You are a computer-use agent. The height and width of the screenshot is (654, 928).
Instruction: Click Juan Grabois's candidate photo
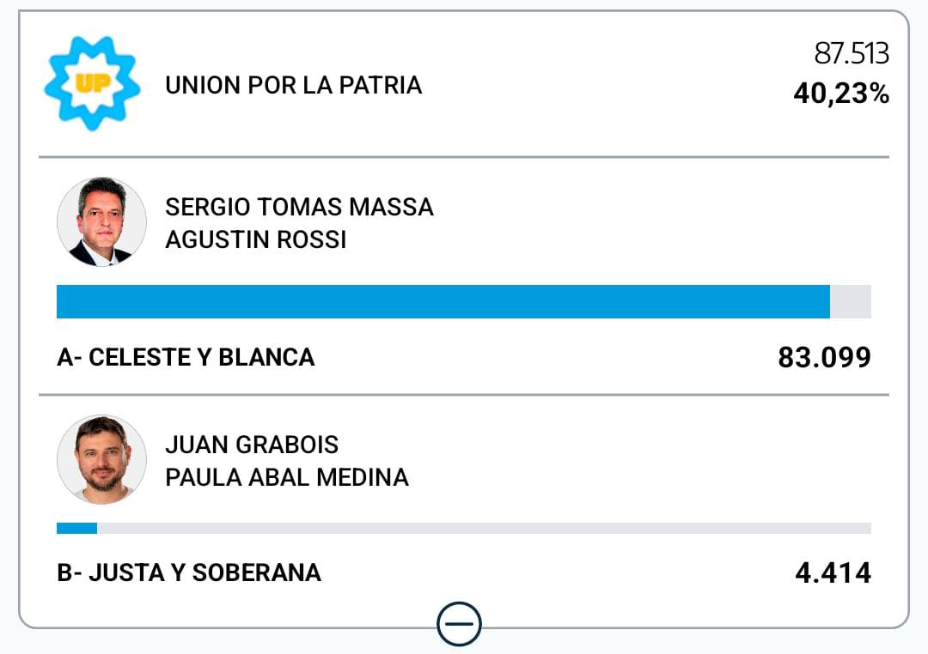(101, 460)
